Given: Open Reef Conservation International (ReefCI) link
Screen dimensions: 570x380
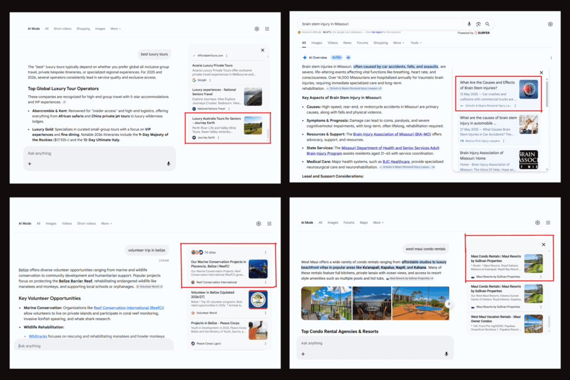Looking at the screenshot, I should coord(129,308).
